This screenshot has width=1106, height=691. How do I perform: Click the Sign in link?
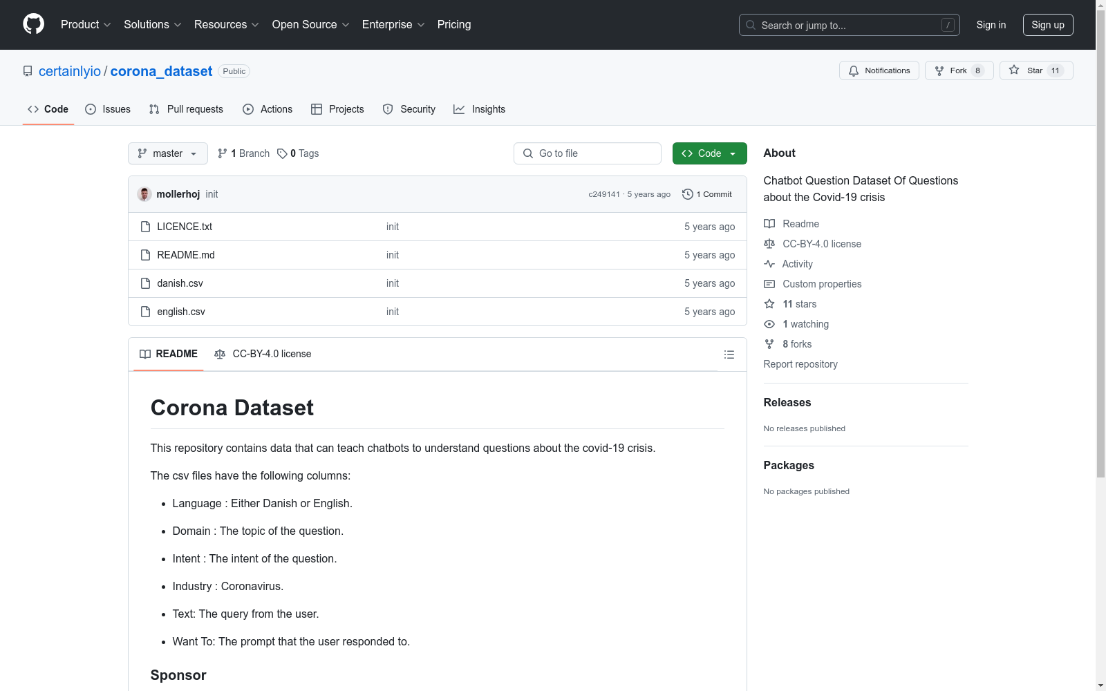(991, 25)
